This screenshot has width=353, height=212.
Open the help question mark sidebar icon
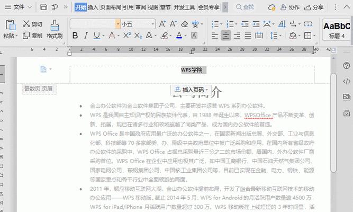347,66
